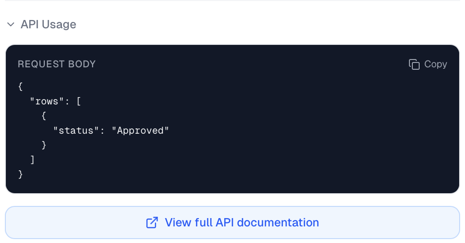
Task: Click the "rows": [ line
Action: [56, 101]
